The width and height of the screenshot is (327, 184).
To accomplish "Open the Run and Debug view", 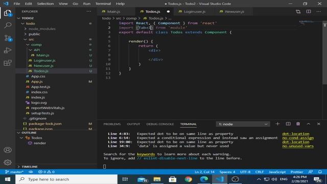I will pos(8,50).
